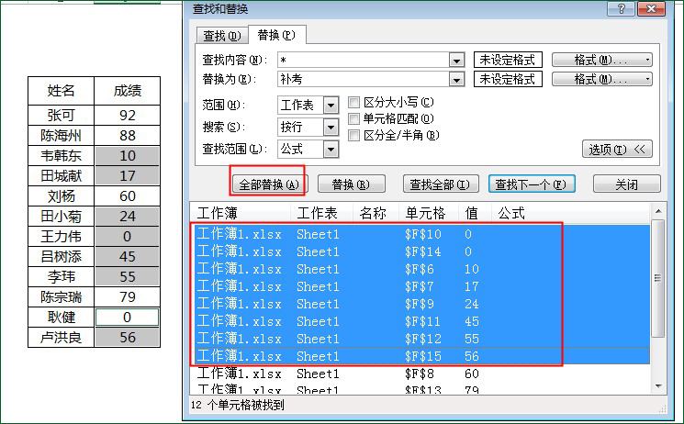This screenshot has width=684, height=424.
Task: Enable the 区分大小写 checkbox
Action: [353, 103]
